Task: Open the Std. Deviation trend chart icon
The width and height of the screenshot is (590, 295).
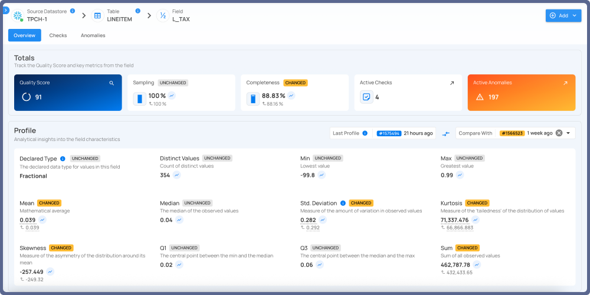Action: click(x=323, y=219)
